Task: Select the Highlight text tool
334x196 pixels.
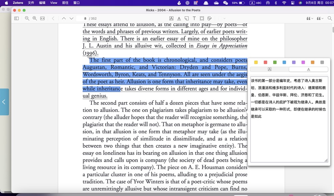Action: [171, 18]
